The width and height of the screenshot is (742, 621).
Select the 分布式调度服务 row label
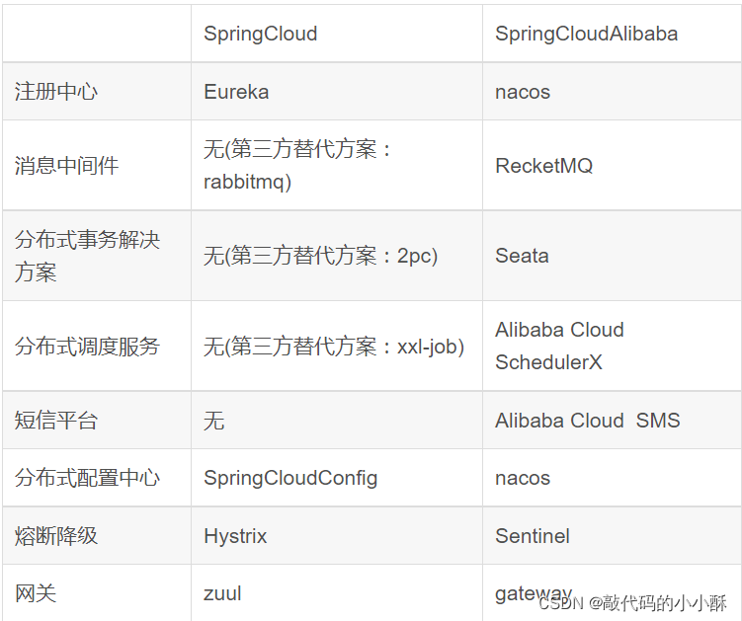pos(87,347)
